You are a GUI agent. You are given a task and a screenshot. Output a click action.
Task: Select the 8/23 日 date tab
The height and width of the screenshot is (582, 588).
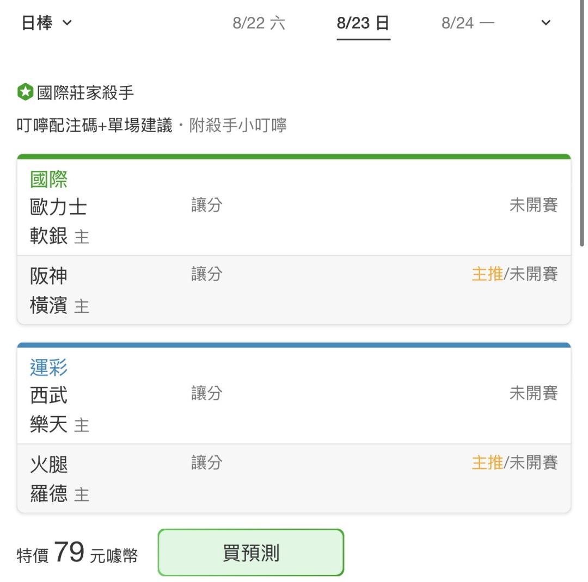[x=363, y=23]
